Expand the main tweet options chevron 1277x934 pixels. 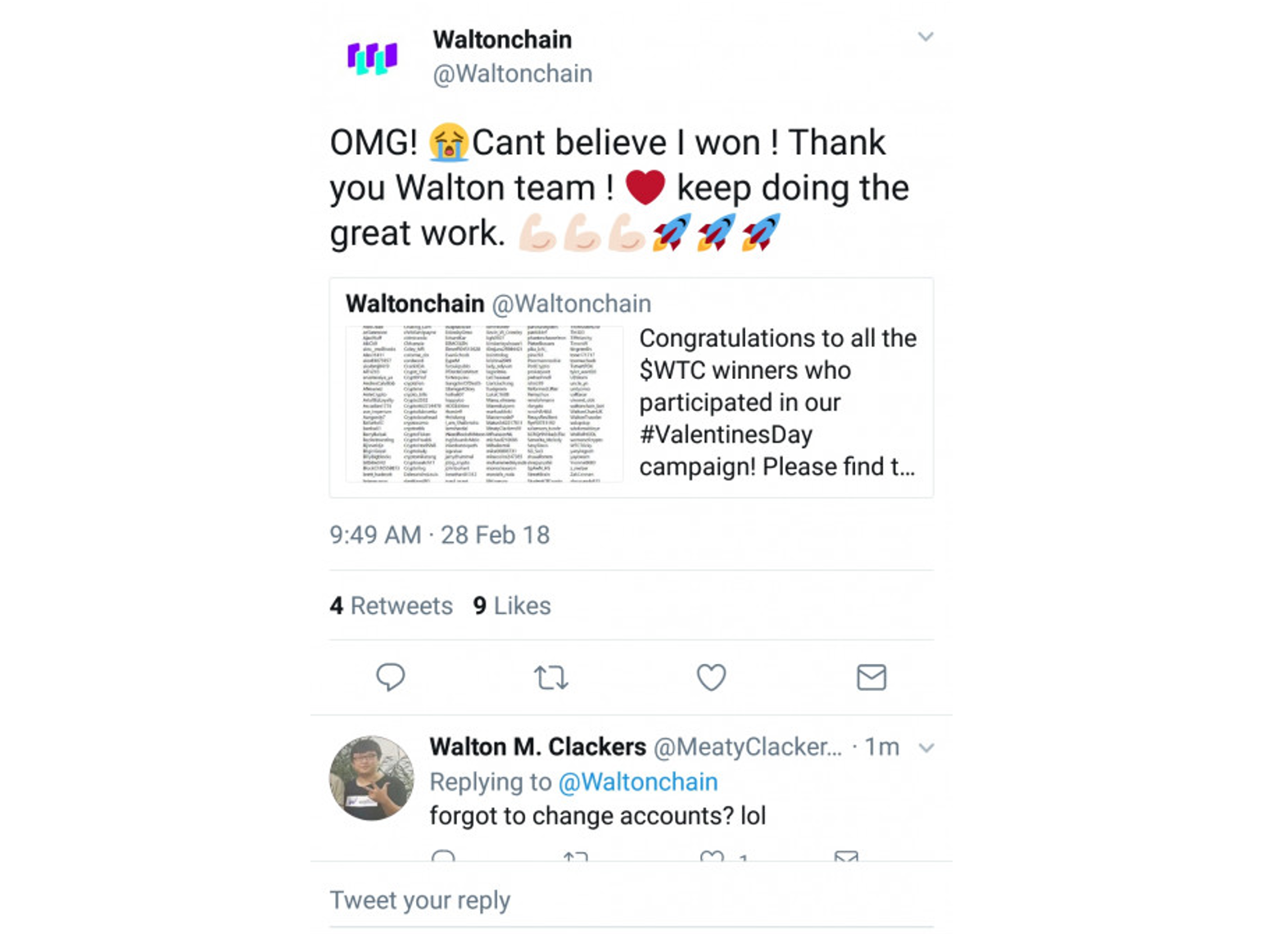tap(926, 37)
